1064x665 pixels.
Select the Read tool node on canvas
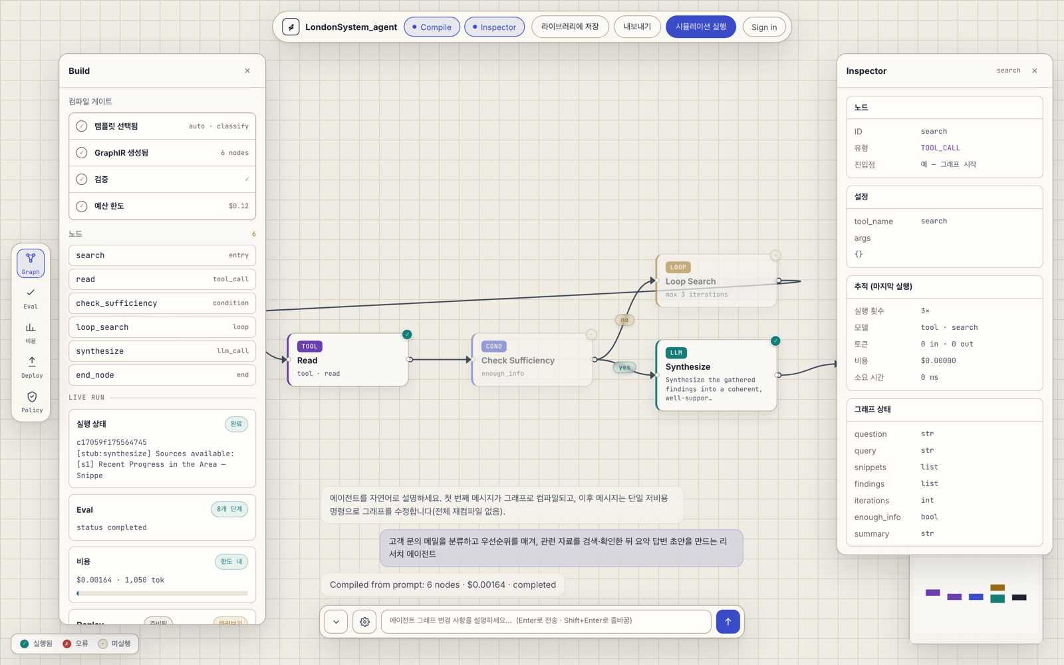[x=348, y=360]
